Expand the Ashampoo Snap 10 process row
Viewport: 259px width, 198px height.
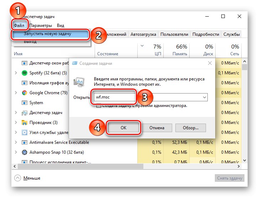point(16,152)
